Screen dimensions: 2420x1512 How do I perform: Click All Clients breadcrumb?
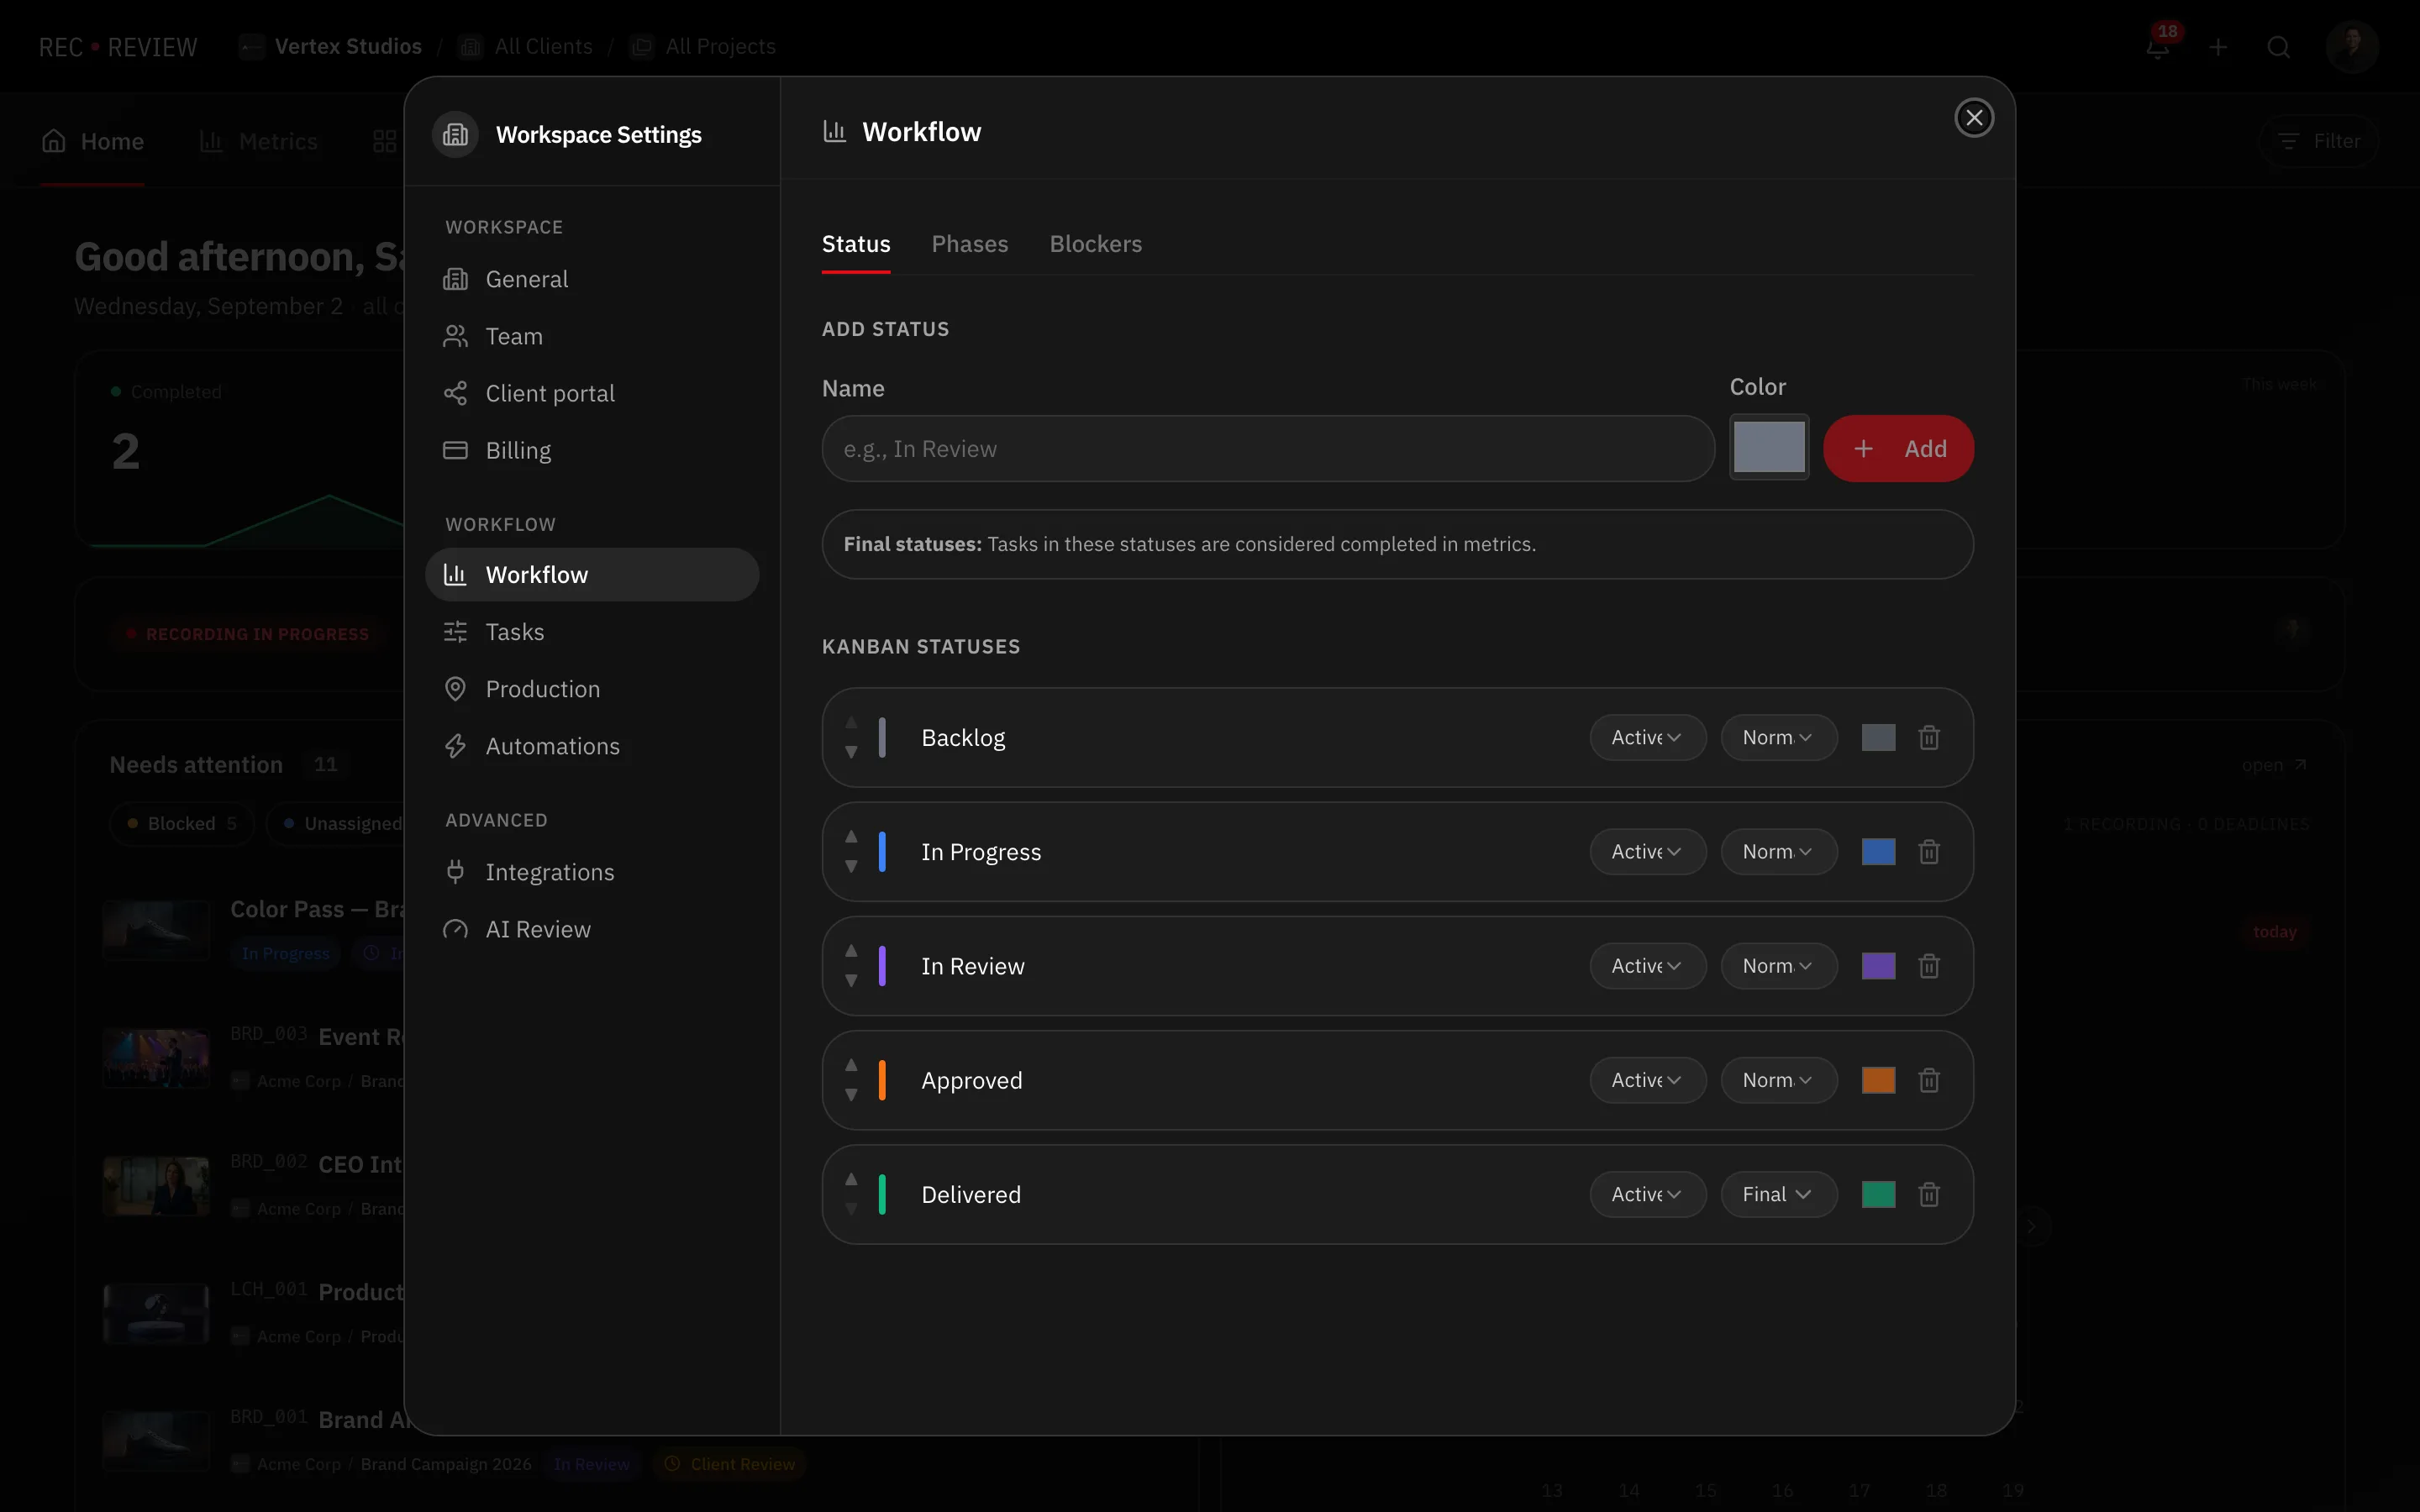click(526, 47)
